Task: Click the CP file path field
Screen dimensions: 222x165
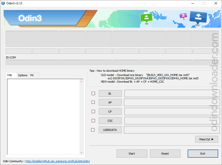Action: click(172, 112)
